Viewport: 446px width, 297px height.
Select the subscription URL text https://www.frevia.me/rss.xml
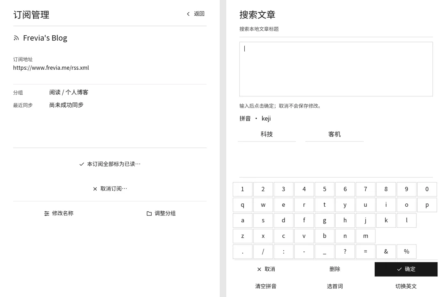click(x=51, y=68)
